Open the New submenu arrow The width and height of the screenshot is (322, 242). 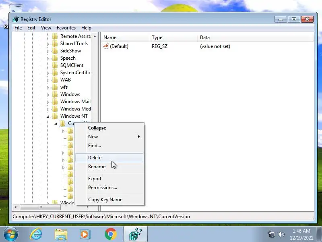139,137
